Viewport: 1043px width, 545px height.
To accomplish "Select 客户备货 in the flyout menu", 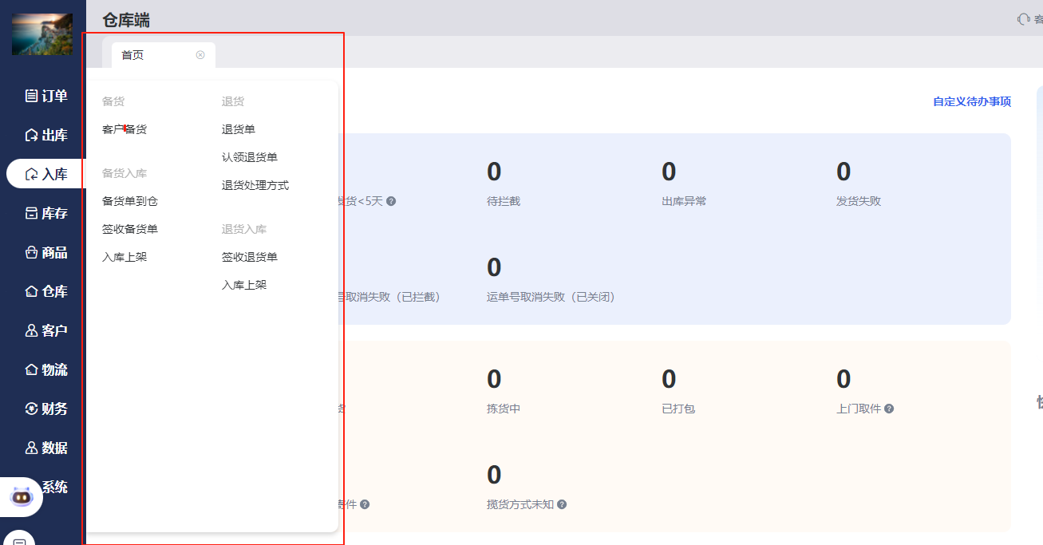I will pyautogui.click(x=124, y=129).
